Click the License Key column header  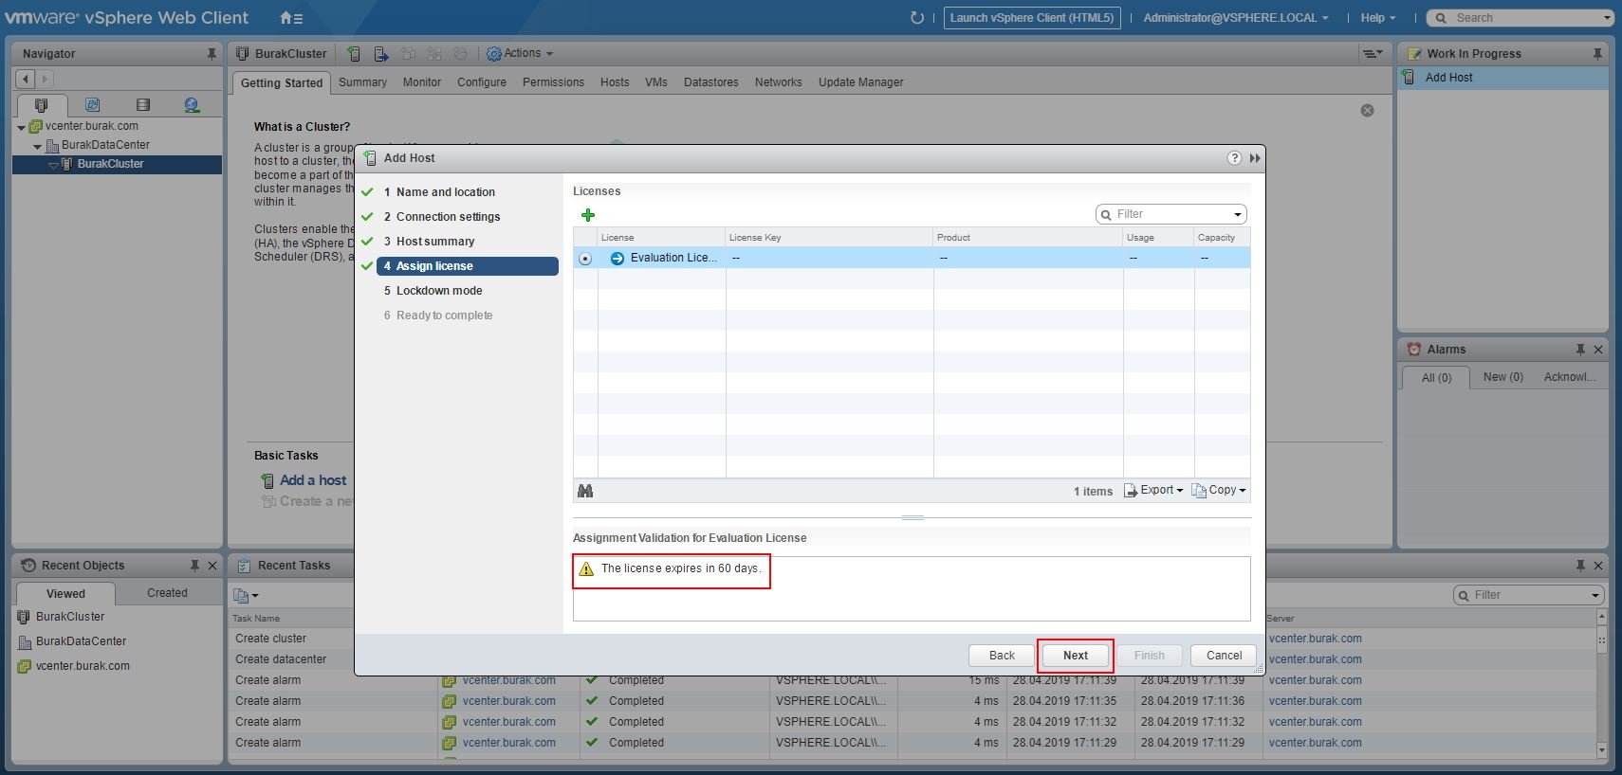pyautogui.click(x=829, y=238)
